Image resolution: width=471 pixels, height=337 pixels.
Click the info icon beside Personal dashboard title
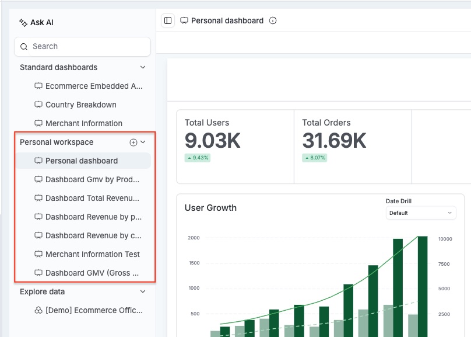tap(273, 20)
